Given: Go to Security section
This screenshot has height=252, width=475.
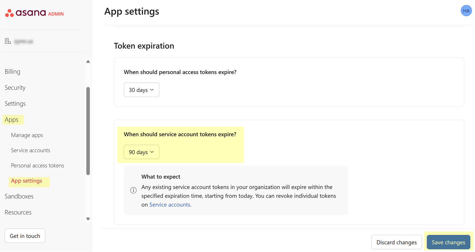Looking at the screenshot, I should pyautogui.click(x=15, y=88).
